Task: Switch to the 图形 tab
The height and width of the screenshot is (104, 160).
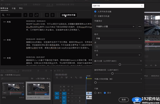Action: tap(21, 8)
